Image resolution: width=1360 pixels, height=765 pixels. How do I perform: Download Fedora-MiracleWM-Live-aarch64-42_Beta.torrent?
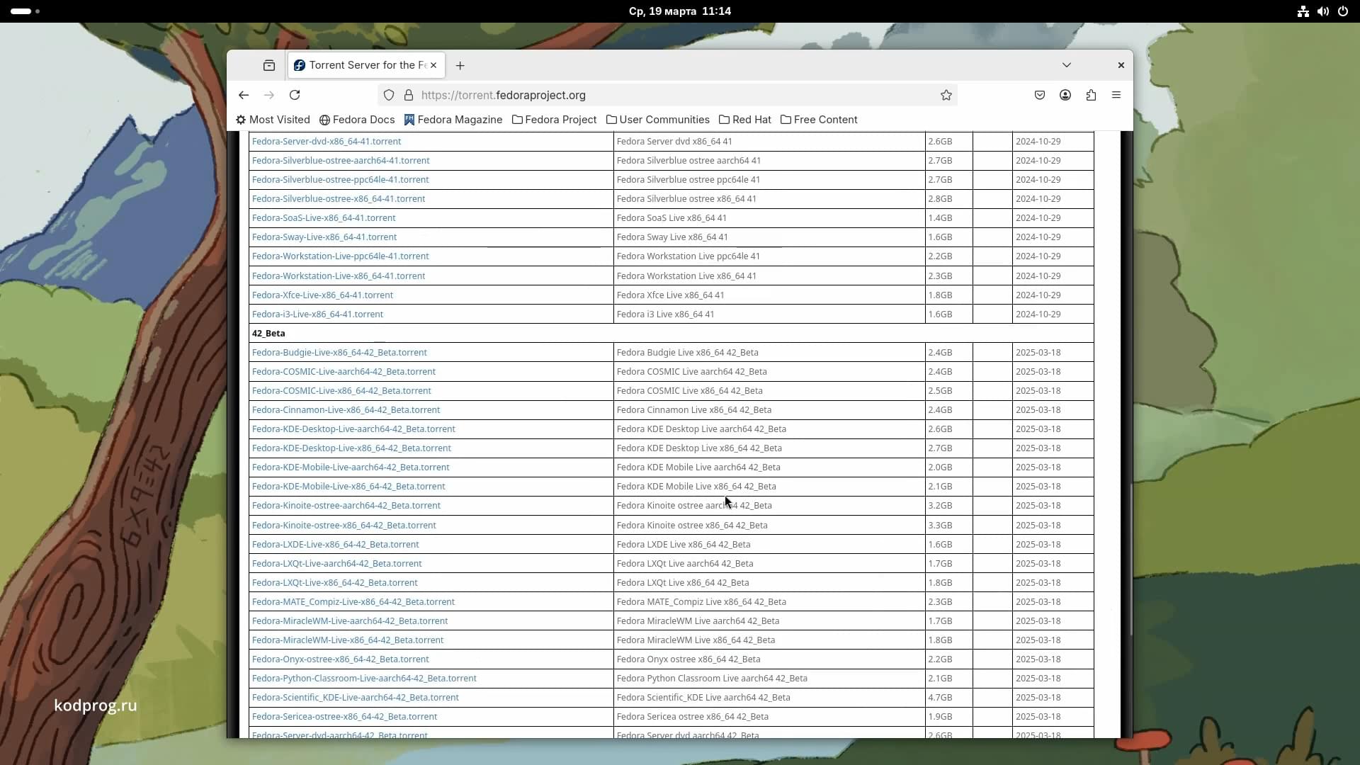pos(350,621)
